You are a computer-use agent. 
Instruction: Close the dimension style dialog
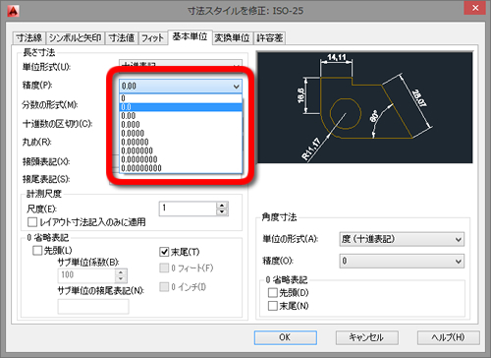tap(475, 8)
